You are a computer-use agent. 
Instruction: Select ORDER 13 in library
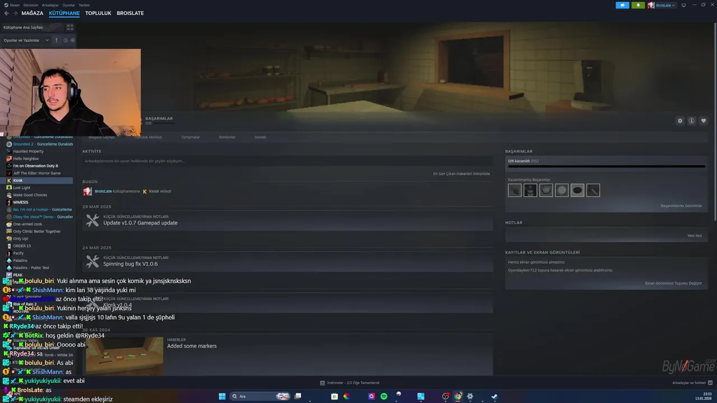coord(22,246)
